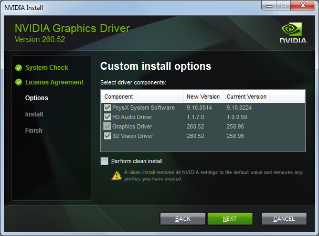This screenshot has height=236, width=319.
Task: Click the 3D Vision Driver row label
Action: pos(133,136)
